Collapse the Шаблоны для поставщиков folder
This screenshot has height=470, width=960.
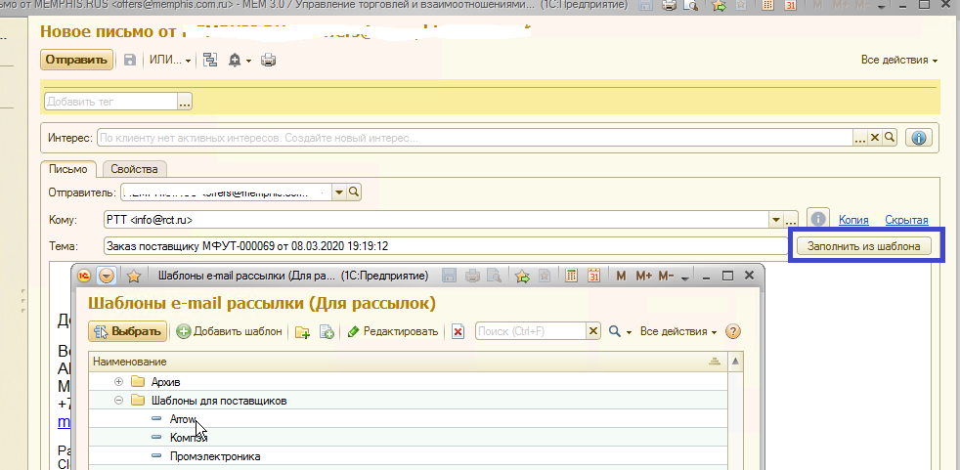[x=119, y=401]
